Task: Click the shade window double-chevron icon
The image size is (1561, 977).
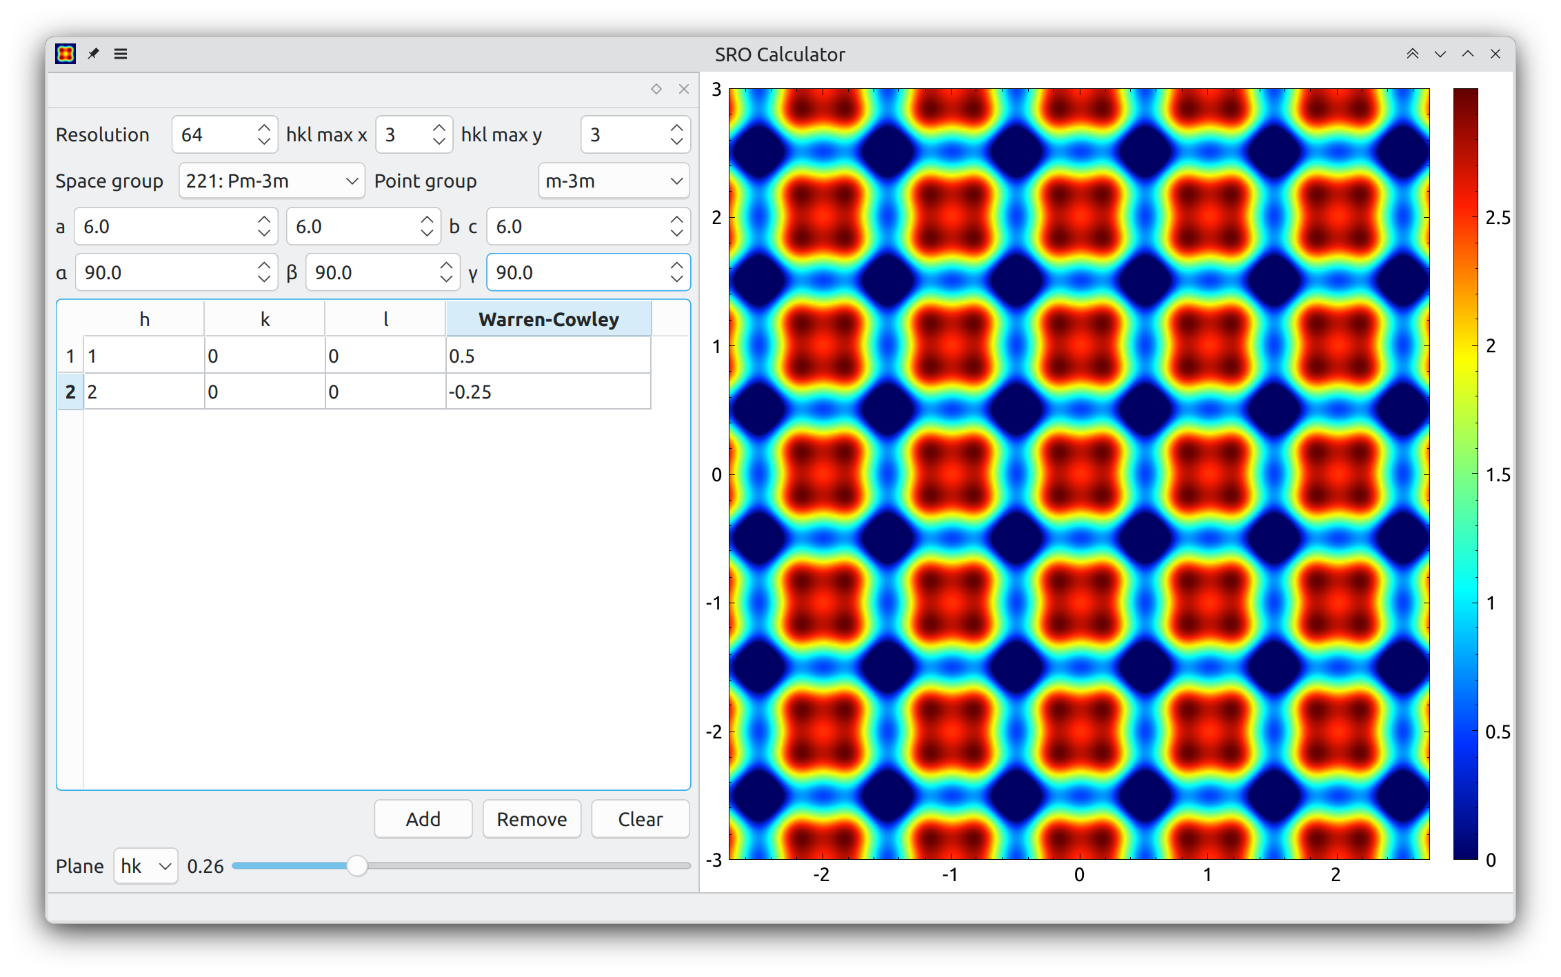Action: coord(1412,54)
